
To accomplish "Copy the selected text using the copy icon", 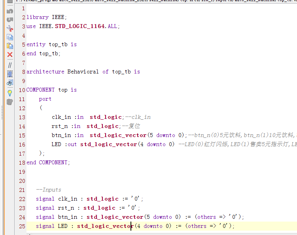I will click(x=10, y=37).
